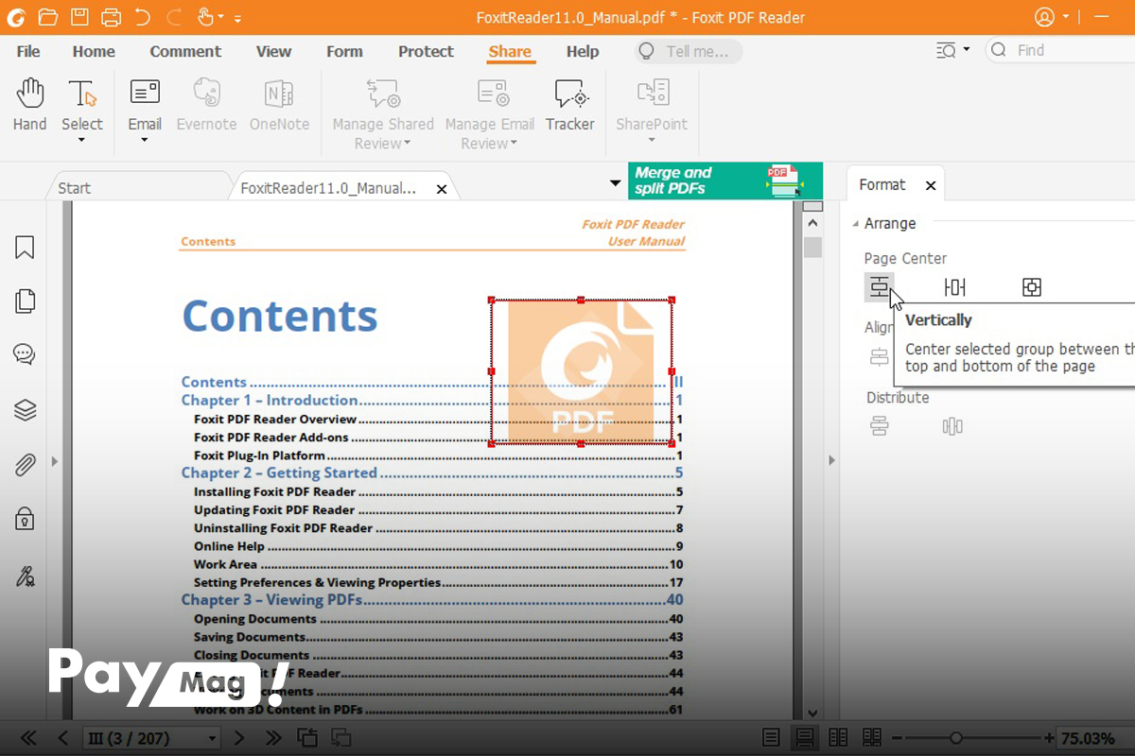The width and height of the screenshot is (1135, 756).
Task: Switch to the Start document tab
Action: (x=75, y=188)
